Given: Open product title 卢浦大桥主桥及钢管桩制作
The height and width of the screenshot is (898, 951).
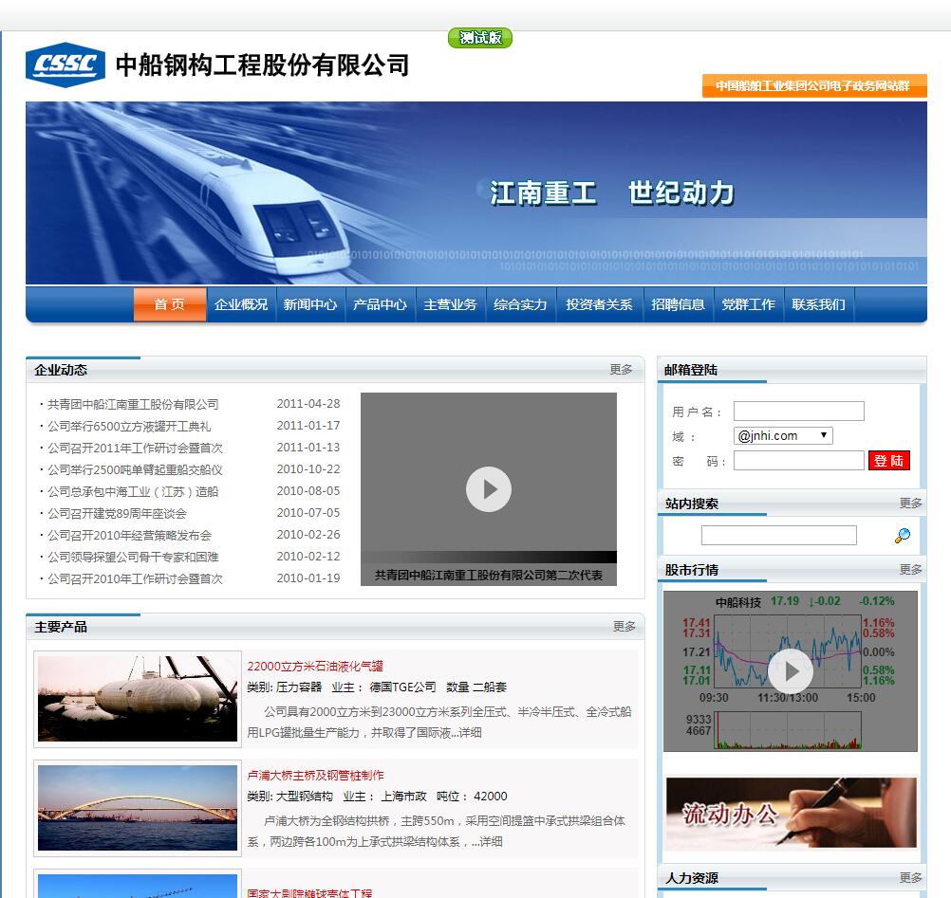Looking at the screenshot, I should coord(315,775).
